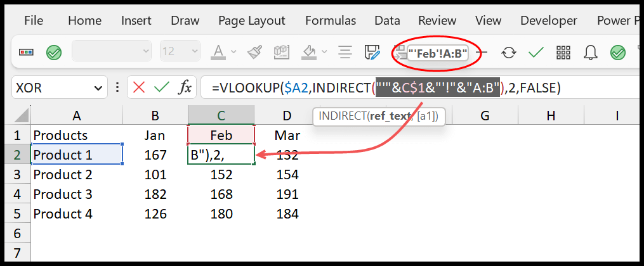Click the colored form control icon in toolbar

[x=27, y=53]
